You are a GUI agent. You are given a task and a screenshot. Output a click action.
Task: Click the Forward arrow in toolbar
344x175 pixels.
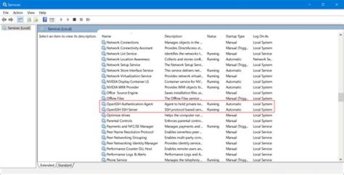pos(11,20)
